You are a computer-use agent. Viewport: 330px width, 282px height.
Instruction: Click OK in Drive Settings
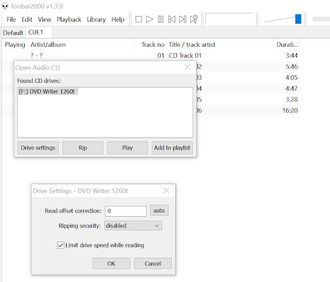click(111, 263)
